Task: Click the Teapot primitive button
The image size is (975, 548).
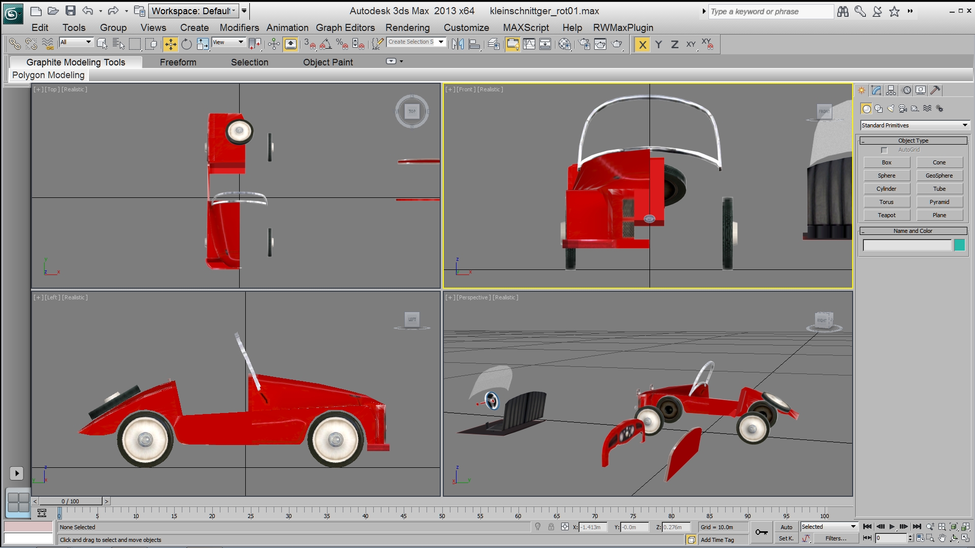Action: tap(887, 215)
